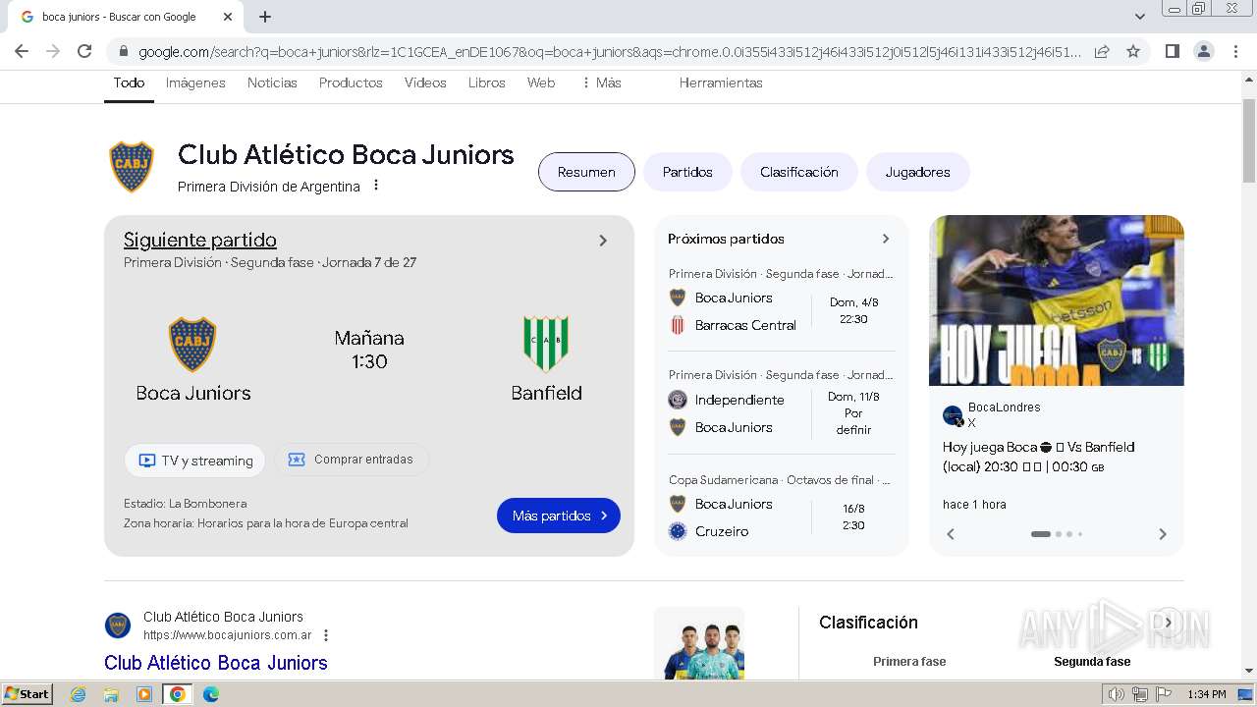Open Microsoft Edge from the taskbar
The height and width of the screenshot is (707, 1257).
point(210,694)
